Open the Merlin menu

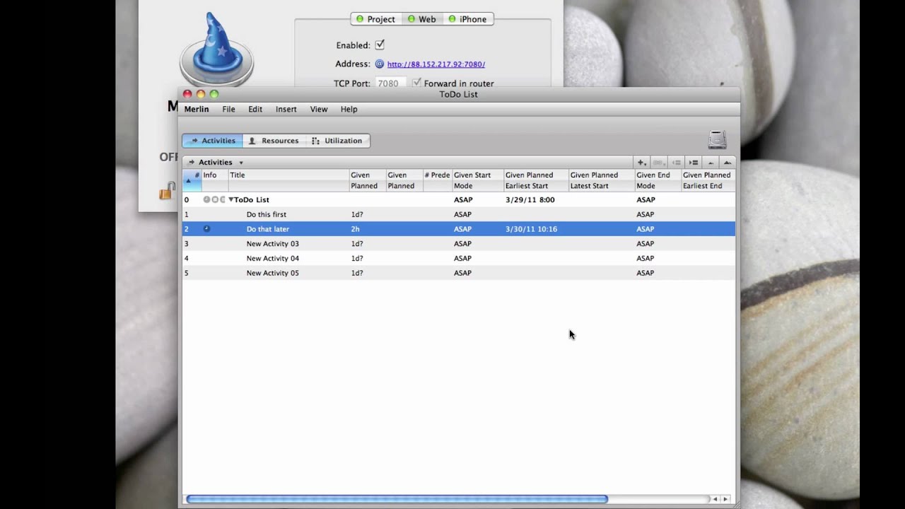tap(197, 109)
